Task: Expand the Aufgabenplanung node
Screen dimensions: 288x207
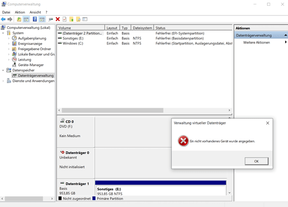Action: (x=9, y=38)
